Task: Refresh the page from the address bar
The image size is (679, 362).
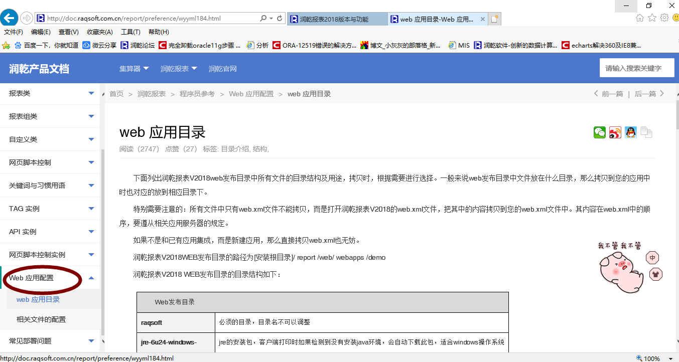Action: pyautogui.click(x=280, y=19)
